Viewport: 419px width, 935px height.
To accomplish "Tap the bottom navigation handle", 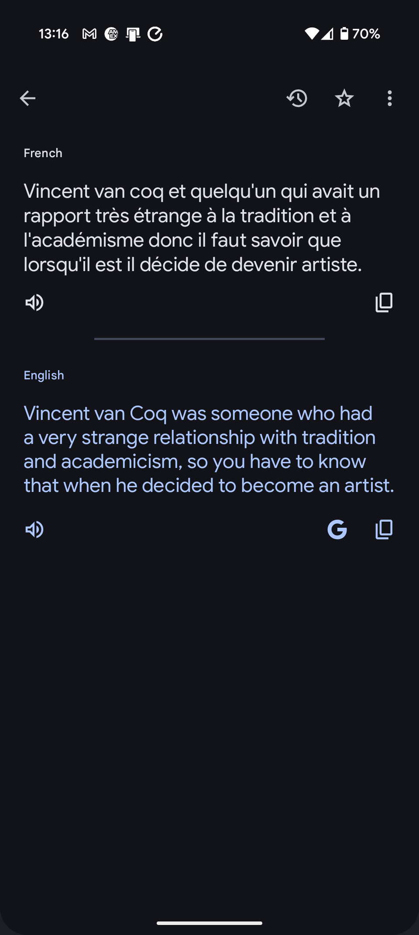I will (209, 923).
